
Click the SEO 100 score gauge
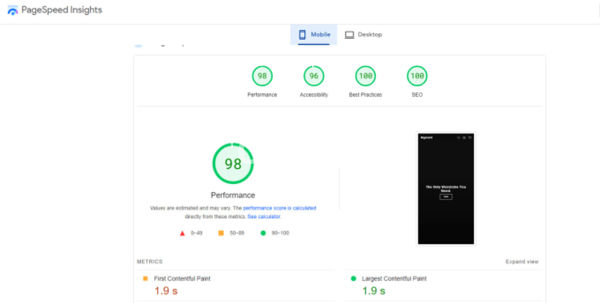[417, 76]
